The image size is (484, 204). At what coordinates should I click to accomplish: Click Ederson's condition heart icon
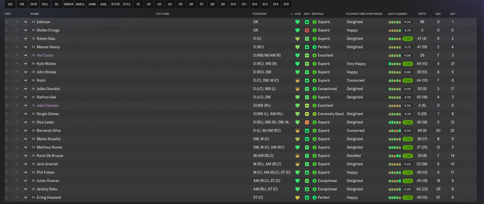[298, 22]
